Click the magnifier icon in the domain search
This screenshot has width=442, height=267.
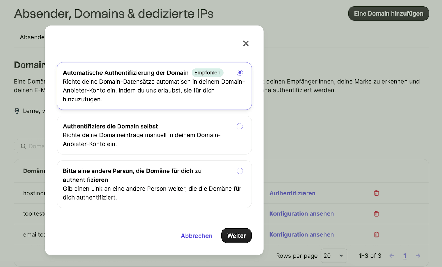[23, 146]
